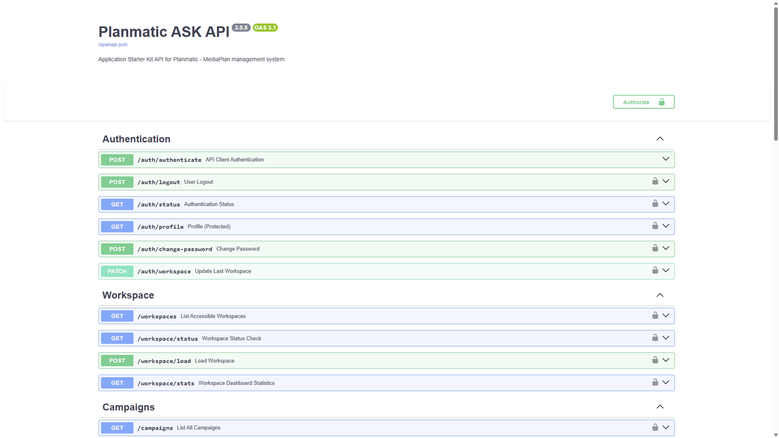Click the /auth/profile path text

pos(161,227)
